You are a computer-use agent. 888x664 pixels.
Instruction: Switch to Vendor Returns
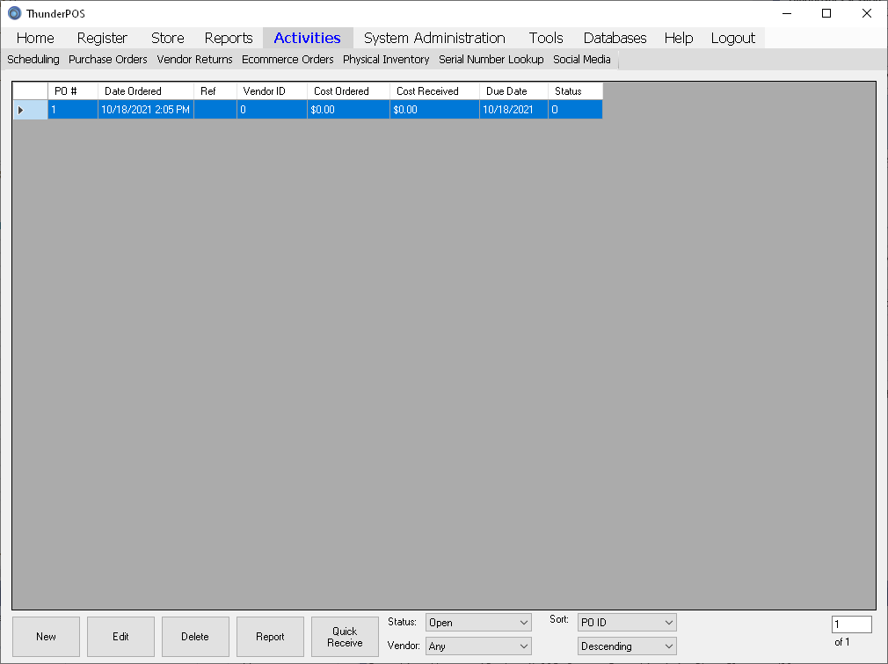tap(194, 60)
